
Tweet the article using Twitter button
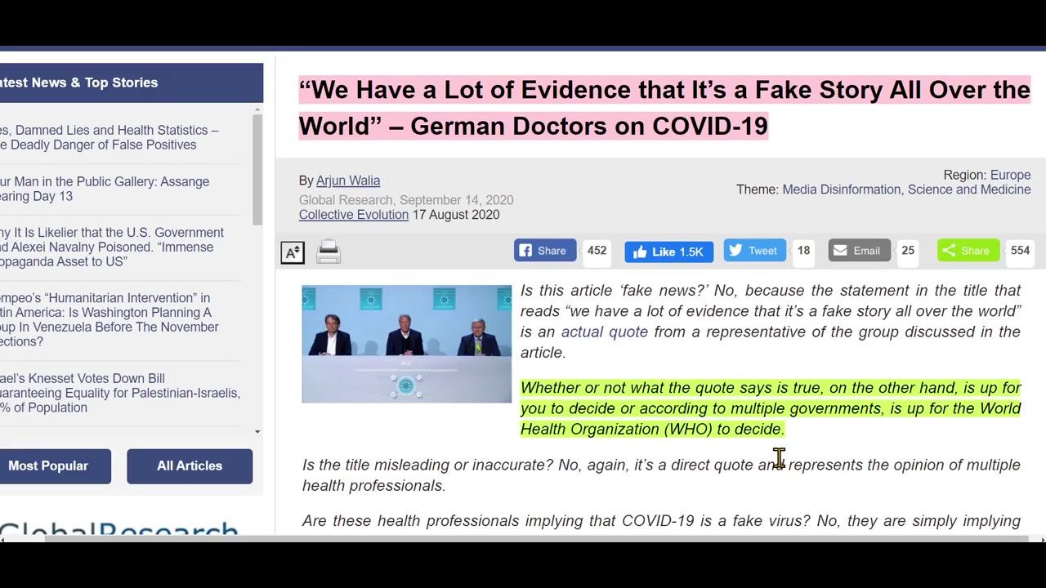point(753,251)
